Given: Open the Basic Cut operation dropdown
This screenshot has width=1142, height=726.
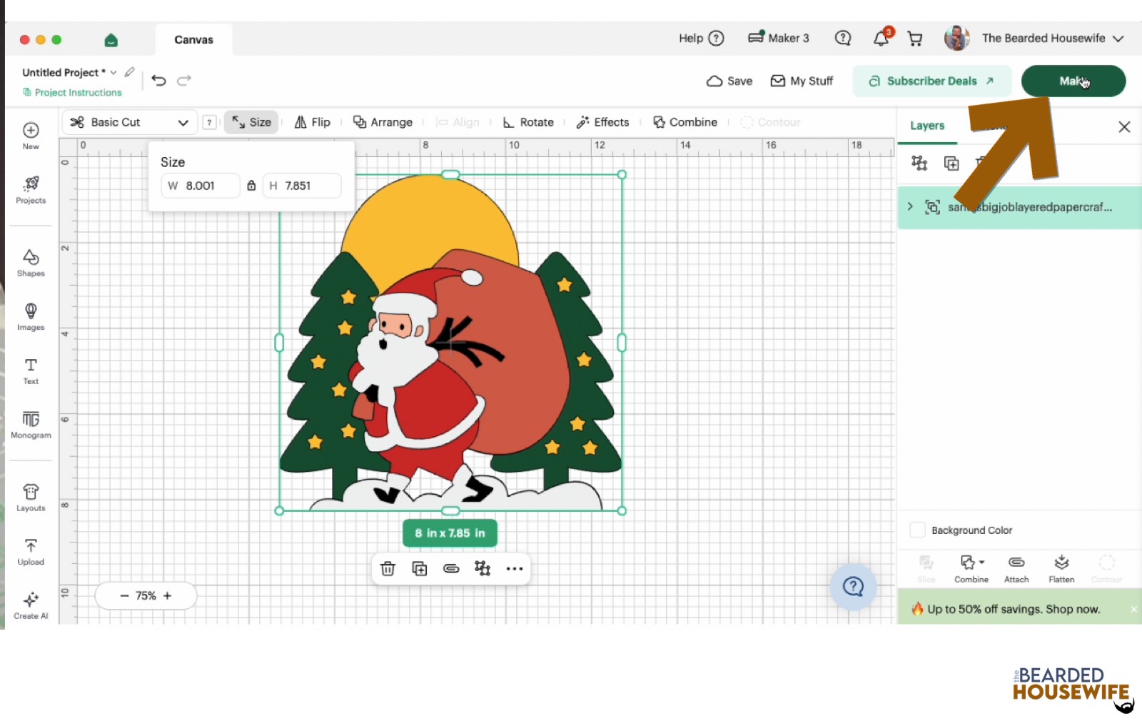Looking at the screenshot, I should pyautogui.click(x=130, y=122).
